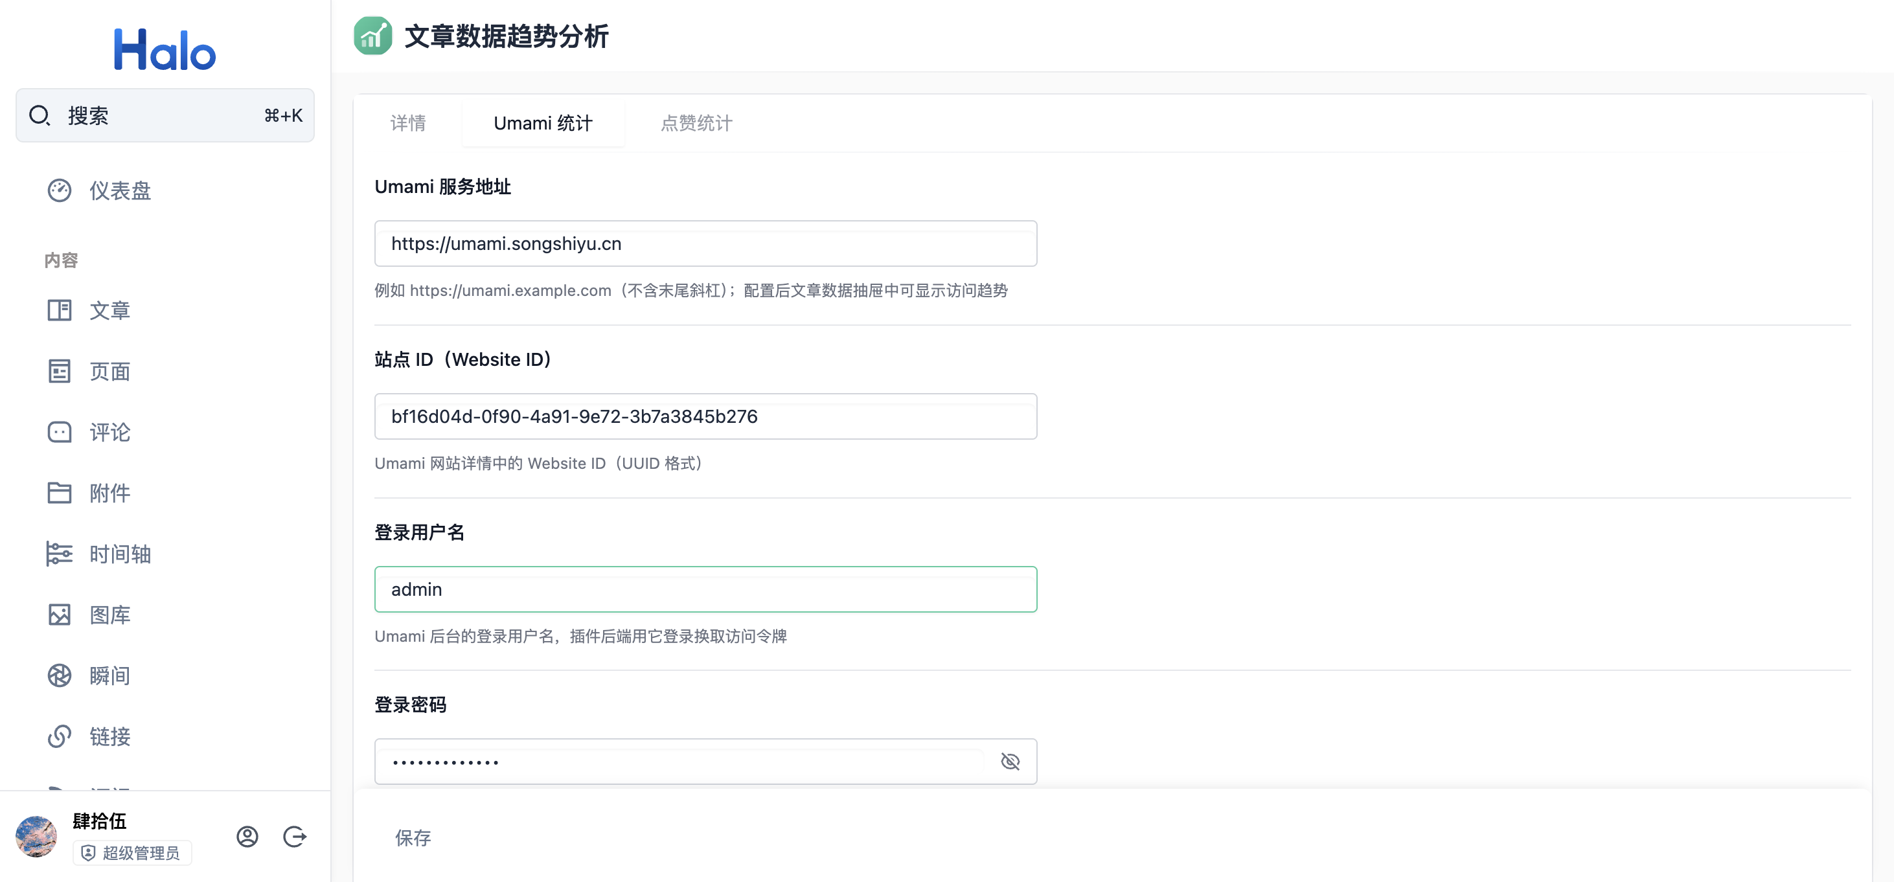Image resolution: width=1894 pixels, height=882 pixels.
Task: Open 链接 in the sidebar
Action: pos(109,736)
